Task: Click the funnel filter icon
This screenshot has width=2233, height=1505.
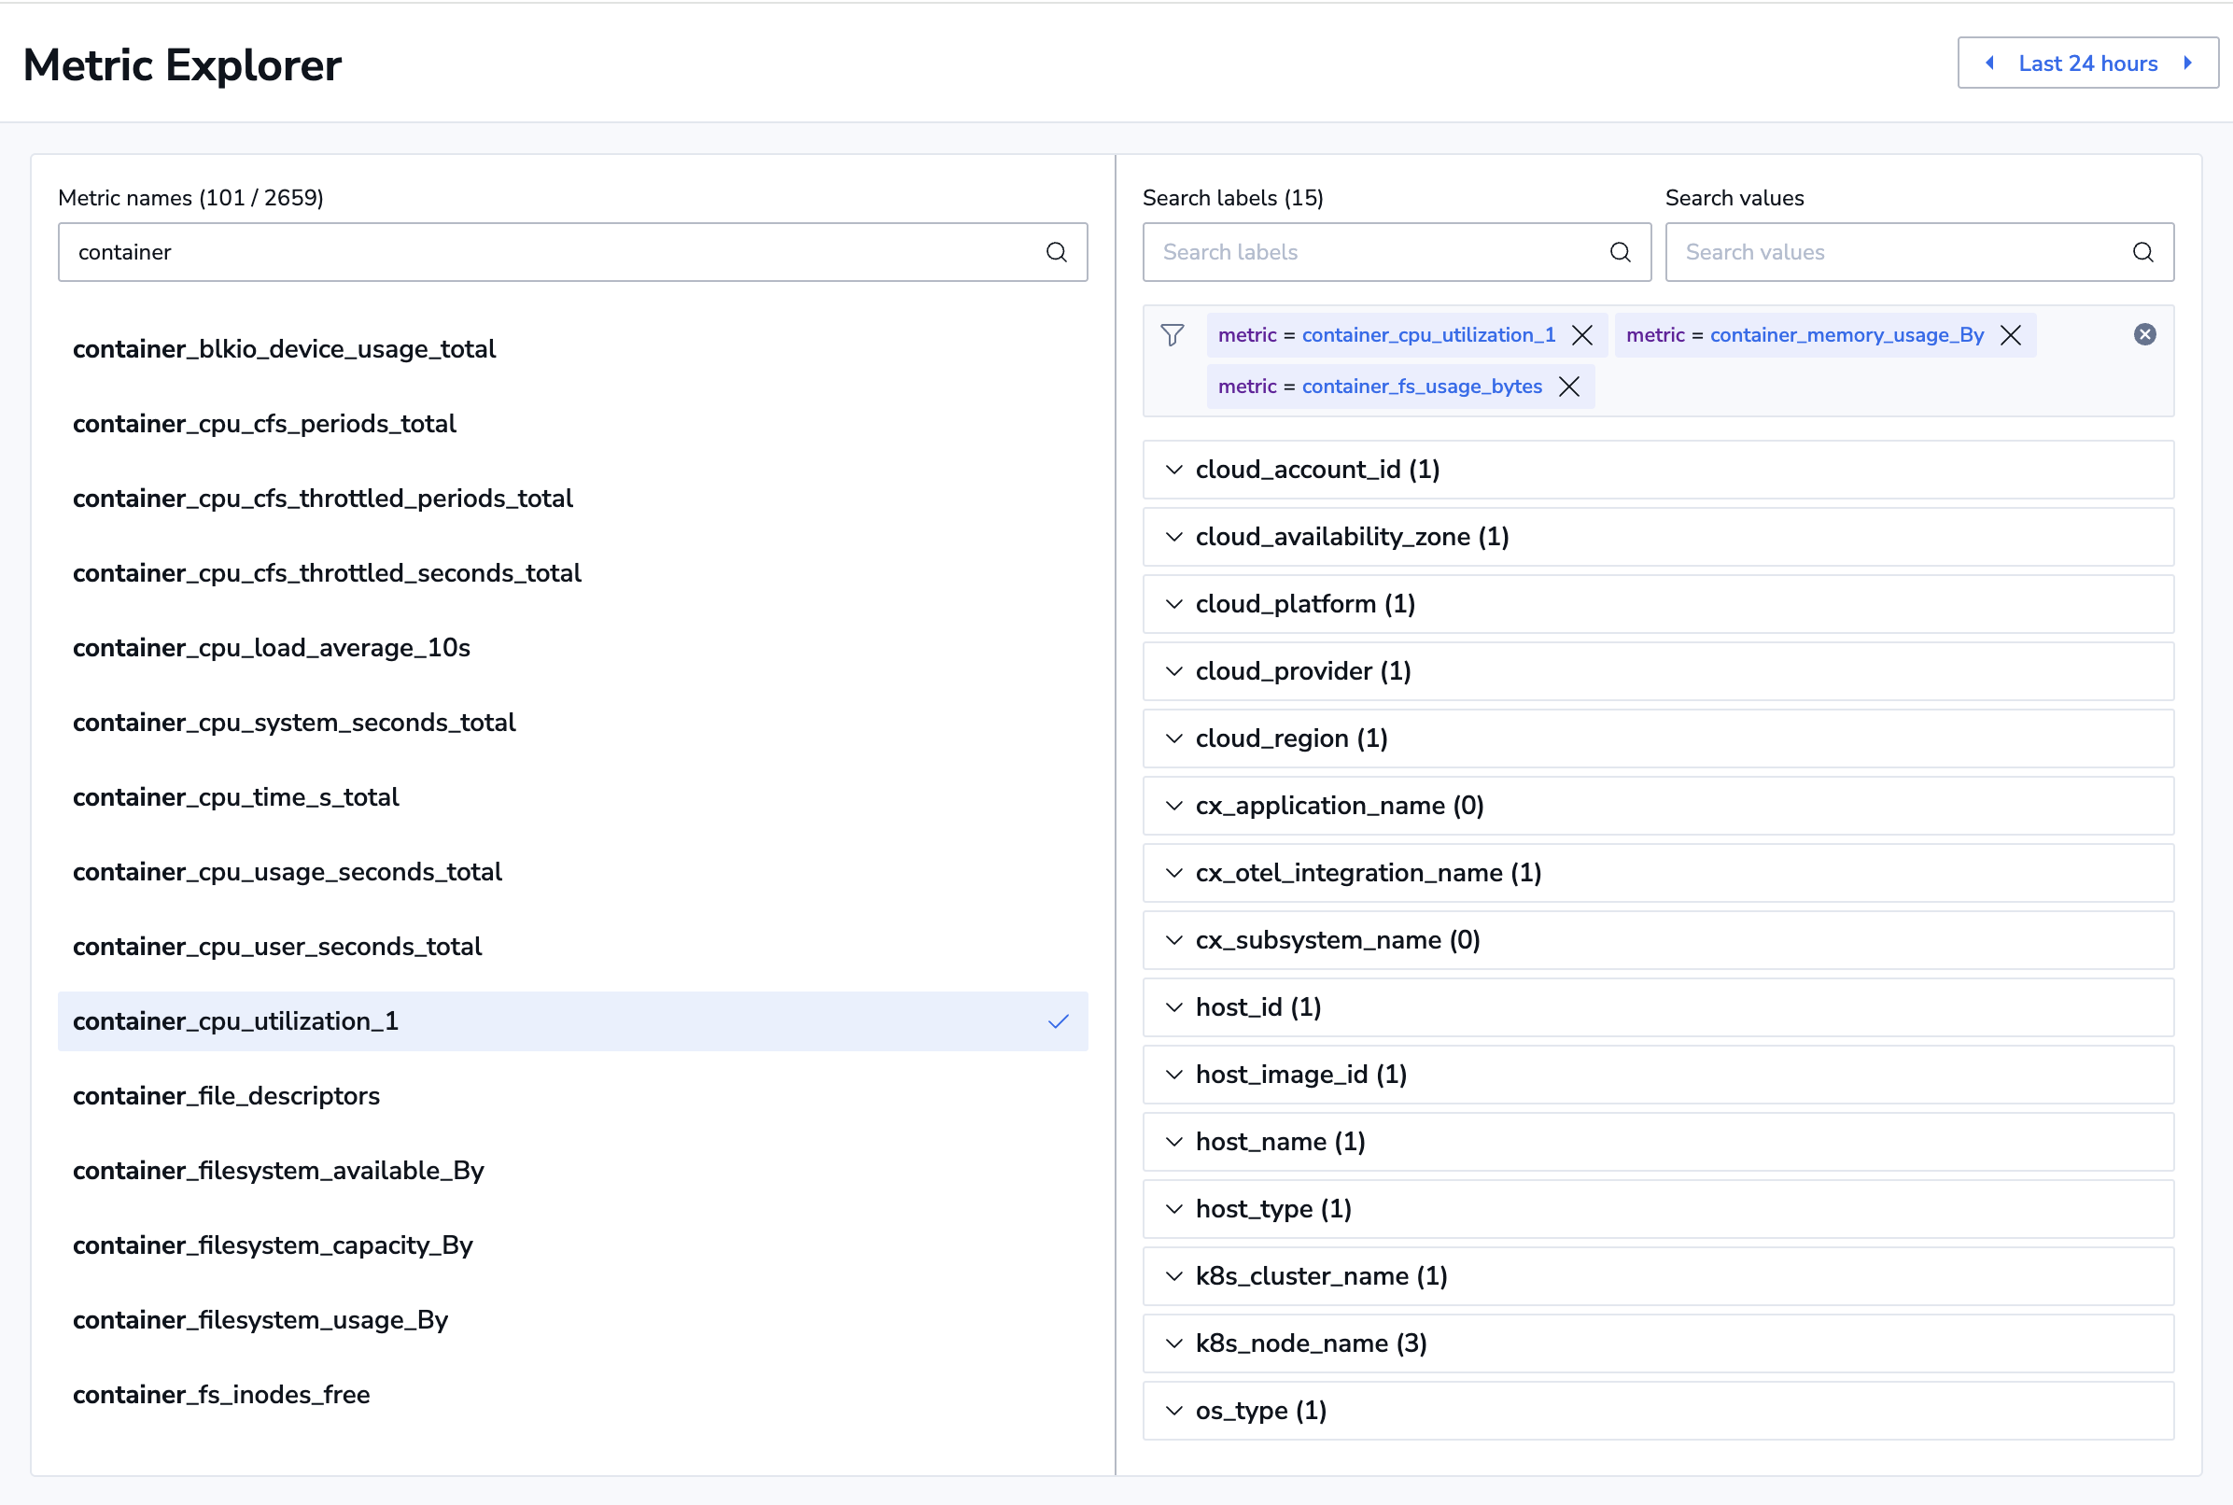Action: tap(1172, 335)
